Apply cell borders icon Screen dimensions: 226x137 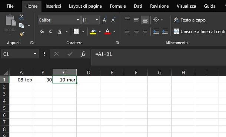[76, 31]
